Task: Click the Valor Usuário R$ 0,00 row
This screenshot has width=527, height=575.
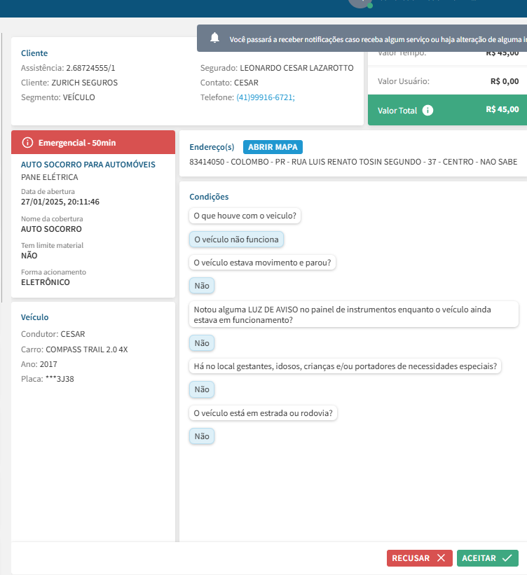Action: pos(448,81)
